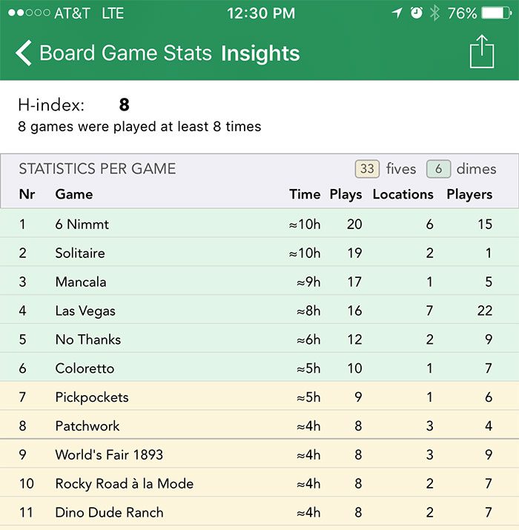
Task: Sort by the Locations column header
Action: [x=403, y=194]
